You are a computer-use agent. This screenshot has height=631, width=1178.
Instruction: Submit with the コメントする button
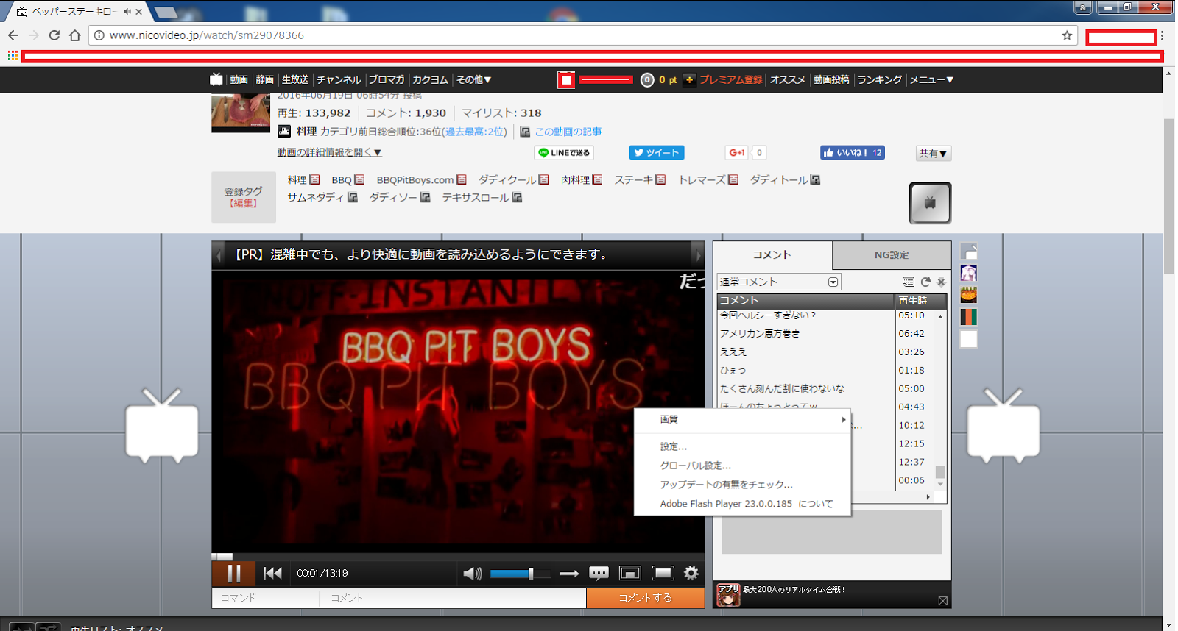(x=645, y=598)
